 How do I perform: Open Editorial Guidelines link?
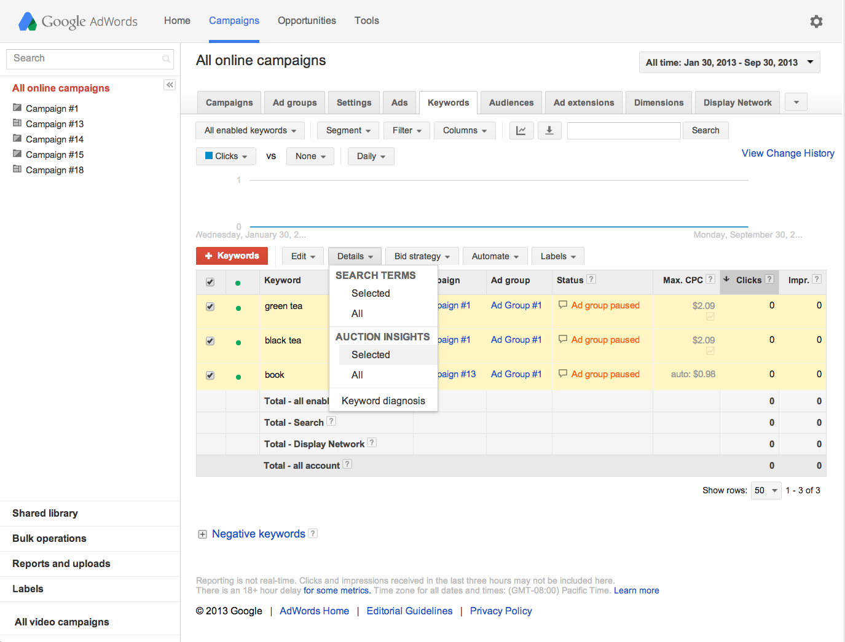(x=409, y=611)
